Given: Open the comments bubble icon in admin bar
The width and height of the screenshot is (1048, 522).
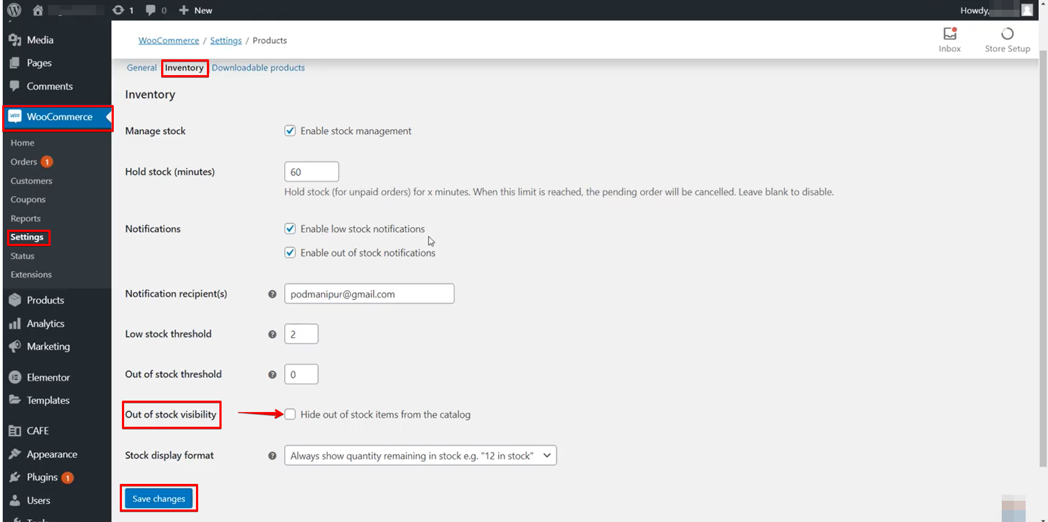Looking at the screenshot, I should 151,10.
